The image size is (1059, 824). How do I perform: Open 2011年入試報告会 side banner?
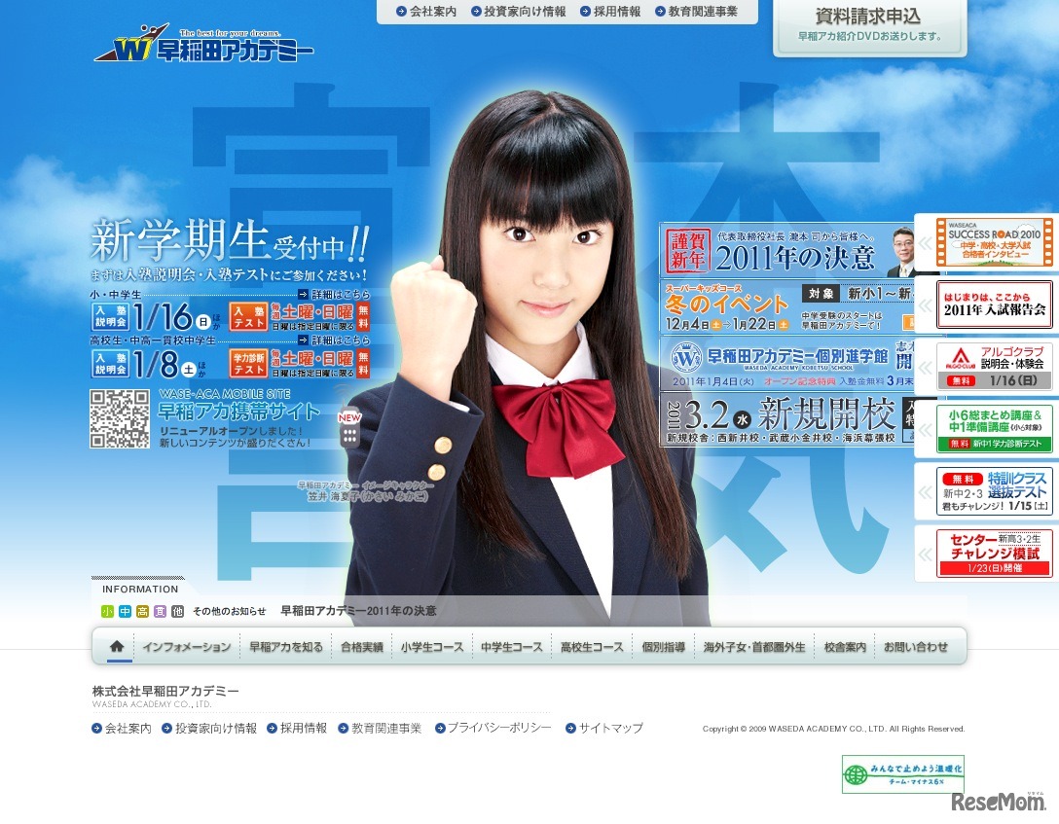pyautogui.click(x=994, y=305)
